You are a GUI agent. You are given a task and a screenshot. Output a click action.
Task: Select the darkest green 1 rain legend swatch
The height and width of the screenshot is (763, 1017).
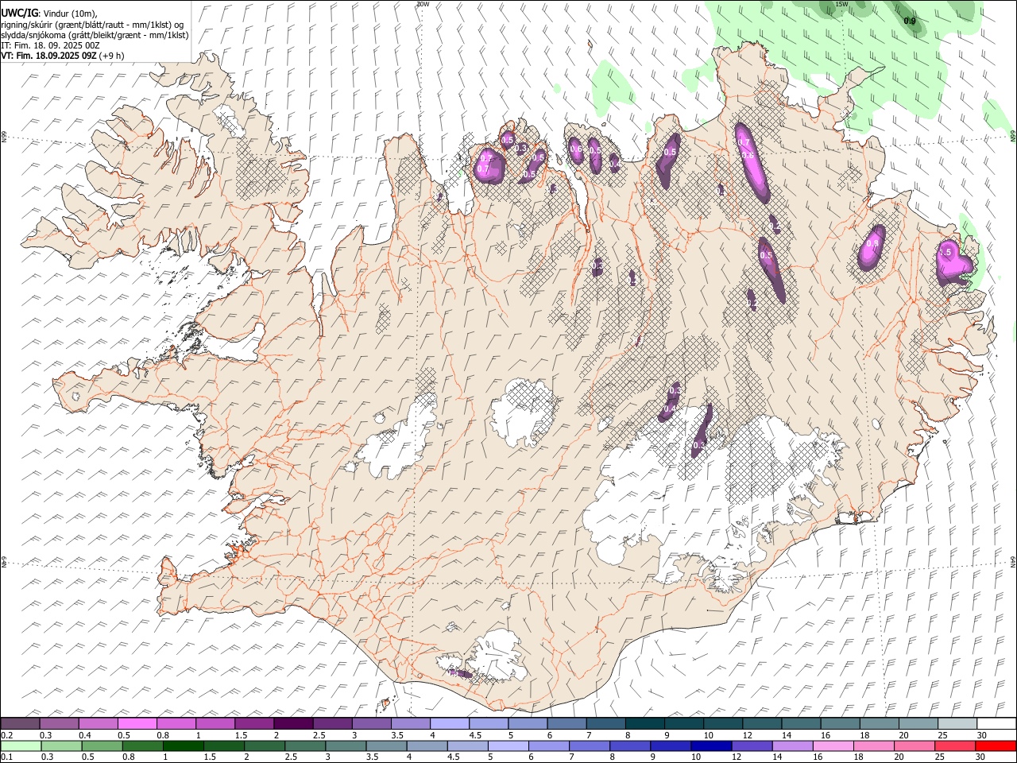(183, 746)
